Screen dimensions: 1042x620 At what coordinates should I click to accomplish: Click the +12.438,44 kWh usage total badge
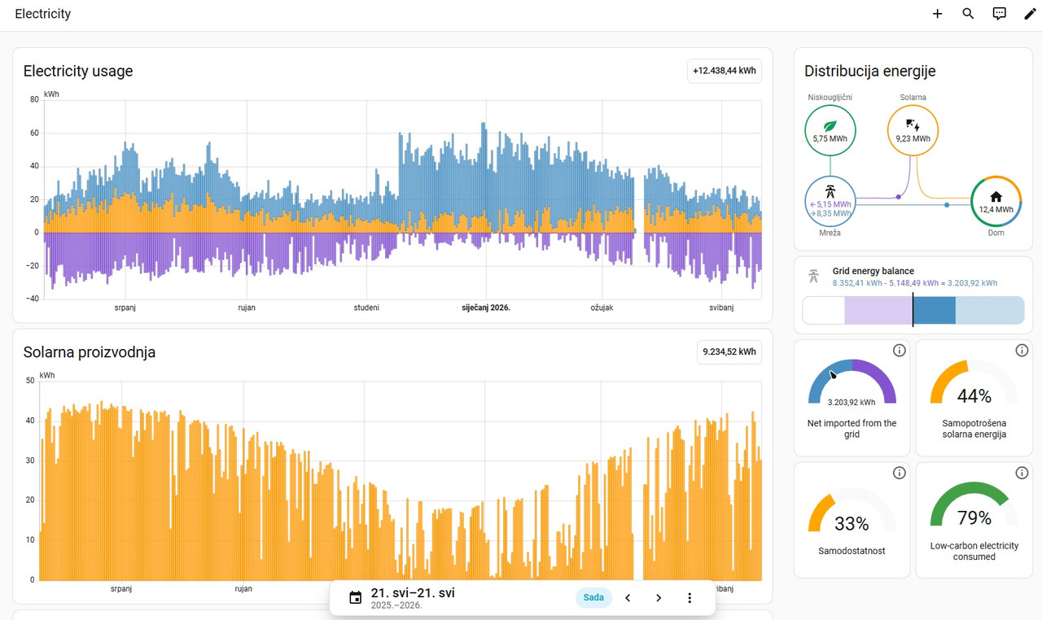(725, 71)
